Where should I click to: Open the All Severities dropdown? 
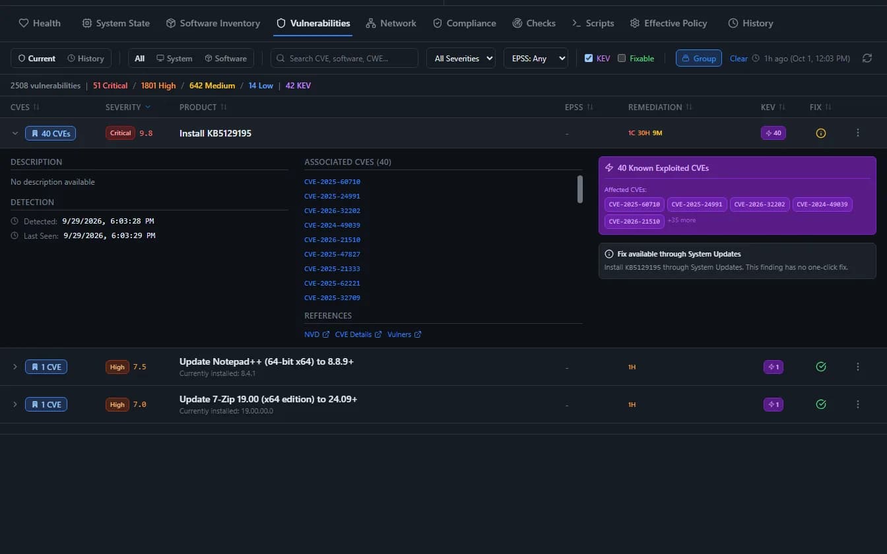pos(461,58)
